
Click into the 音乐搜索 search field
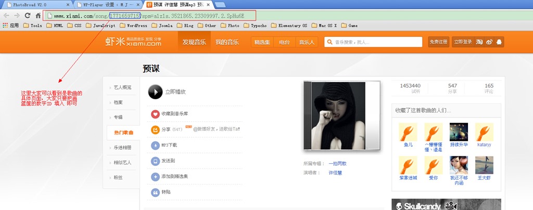(x=373, y=42)
